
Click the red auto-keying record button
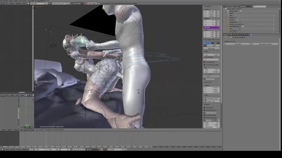pyautogui.click(x=102, y=149)
